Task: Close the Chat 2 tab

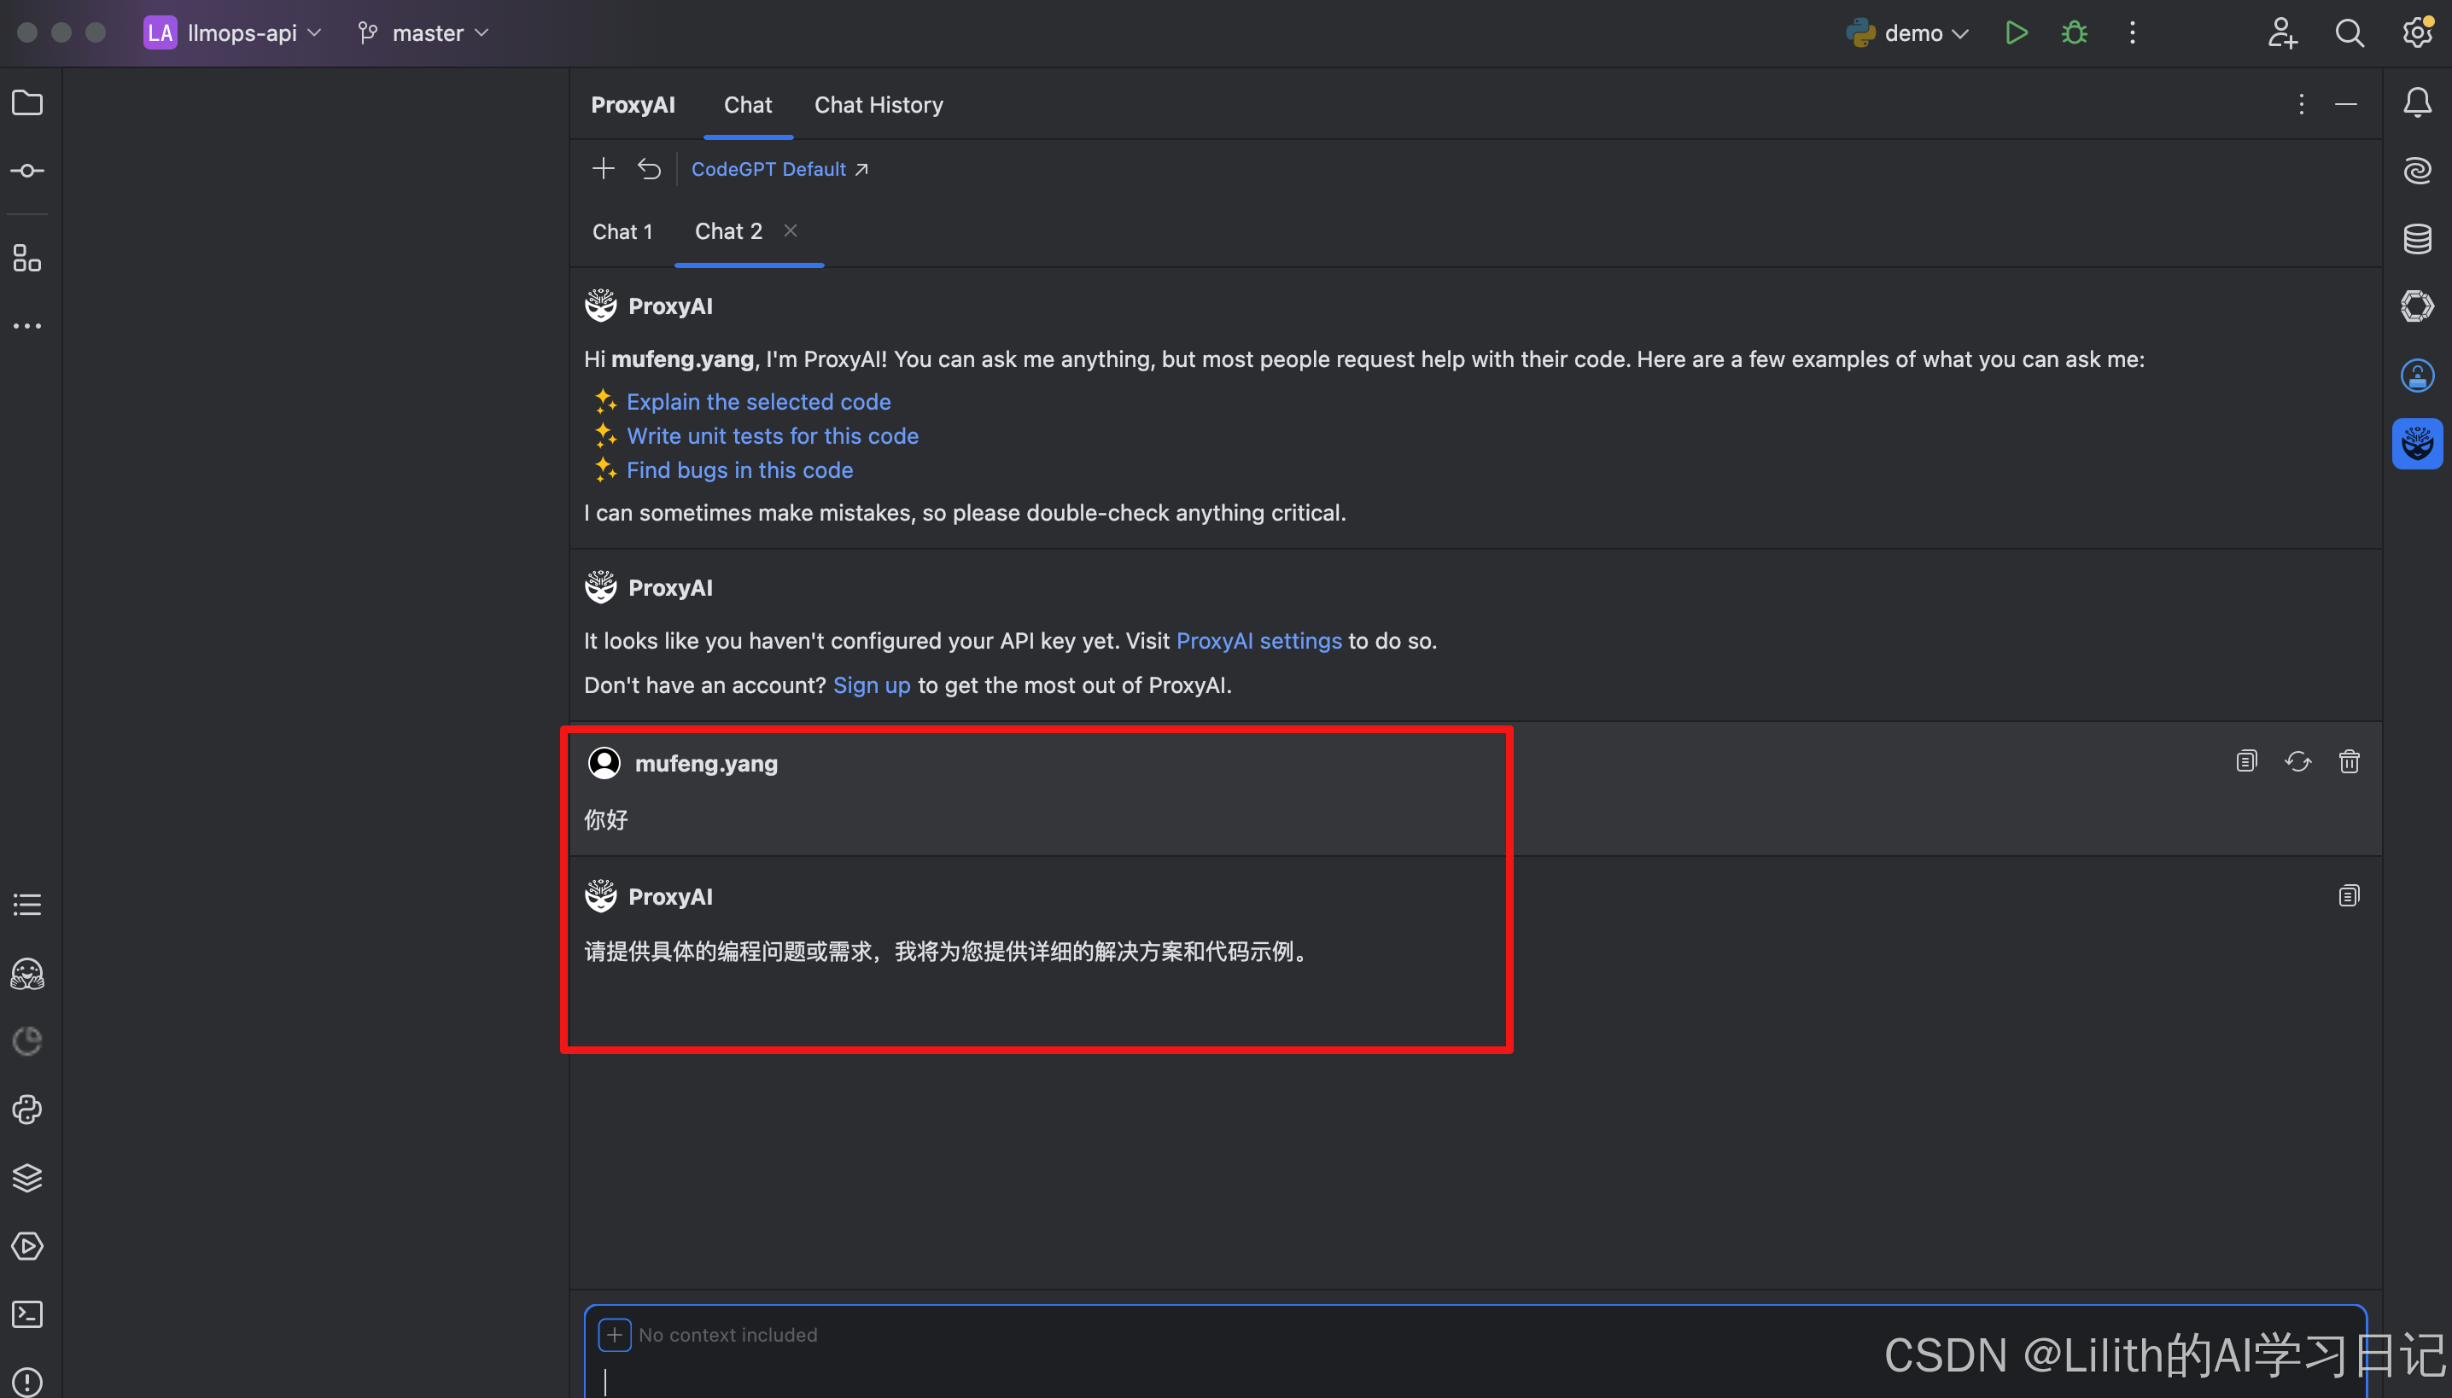Action: (790, 230)
